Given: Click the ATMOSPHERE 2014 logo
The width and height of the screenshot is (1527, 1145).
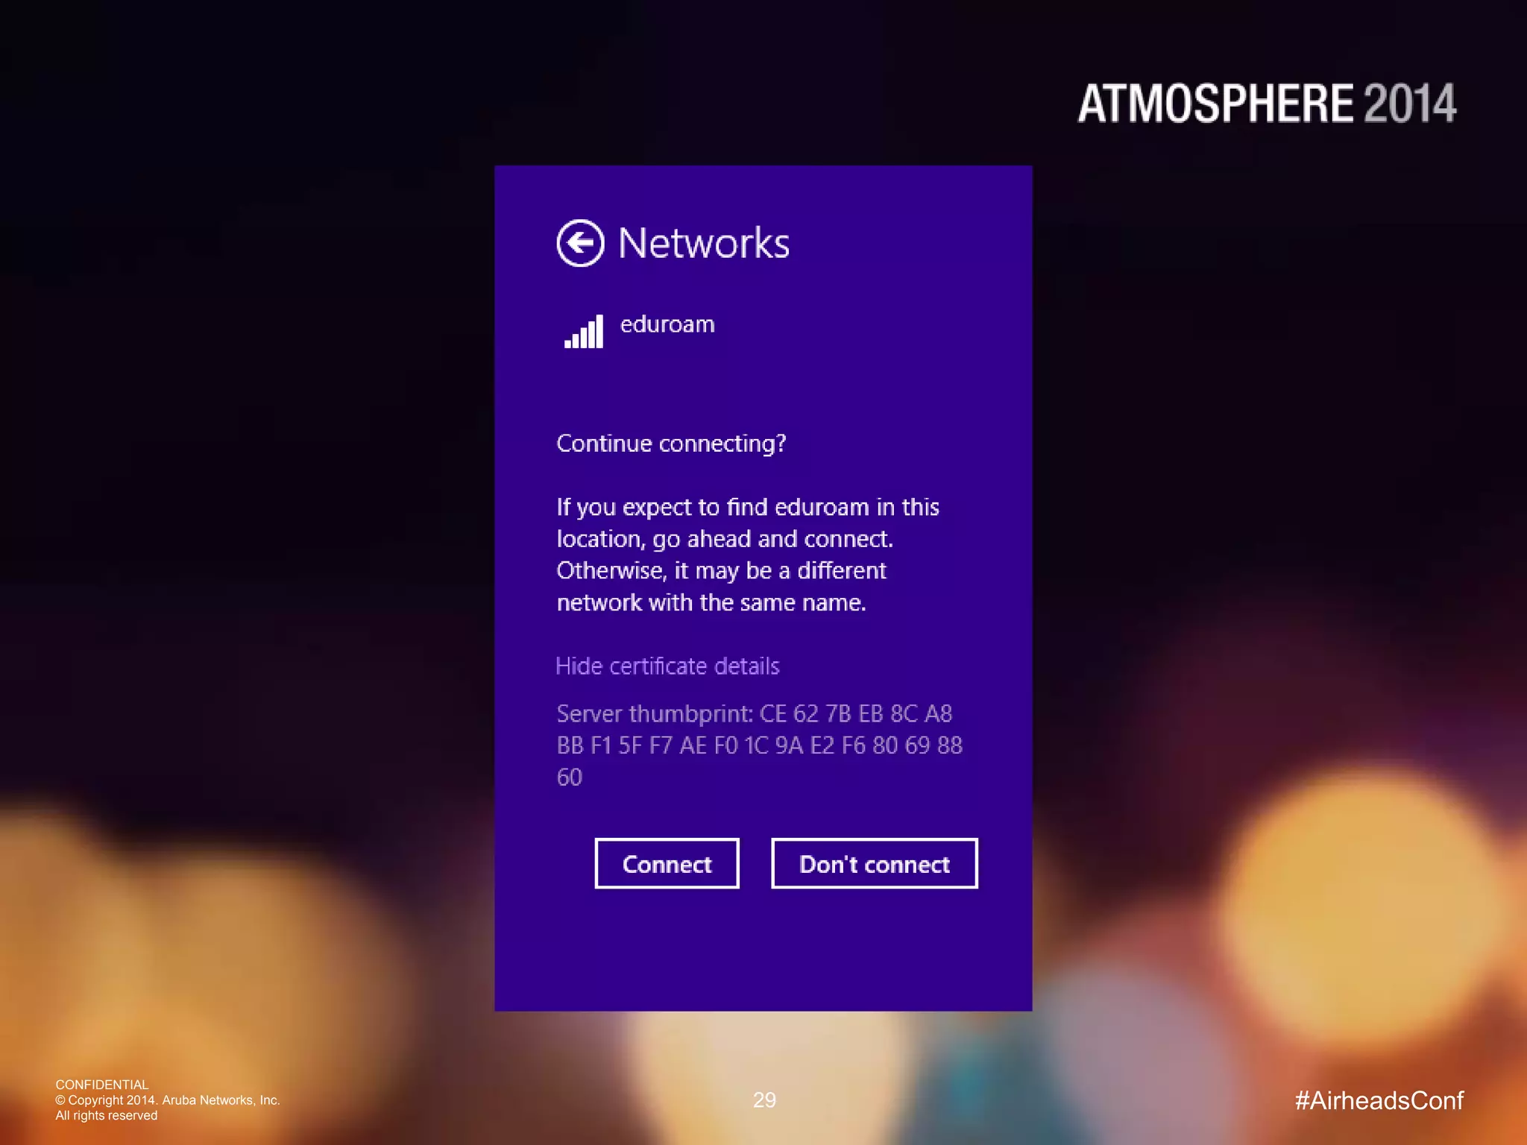Looking at the screenshot, I should click(1267, 104).
